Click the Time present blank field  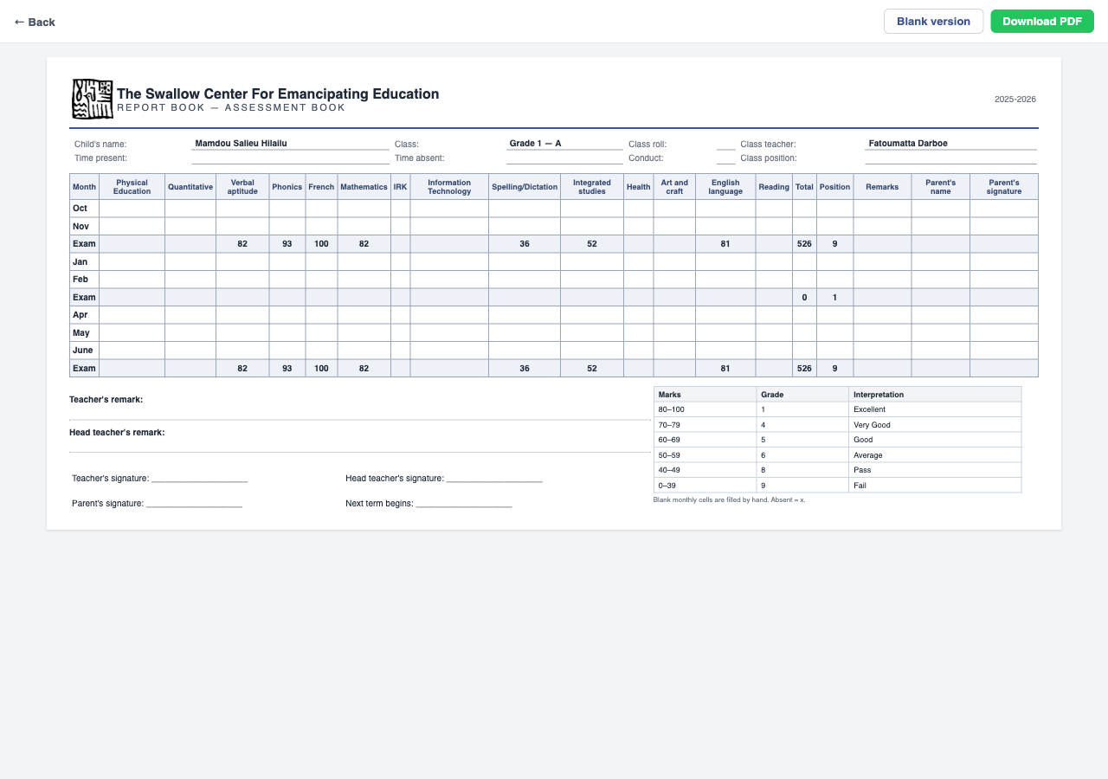(290, 158)
